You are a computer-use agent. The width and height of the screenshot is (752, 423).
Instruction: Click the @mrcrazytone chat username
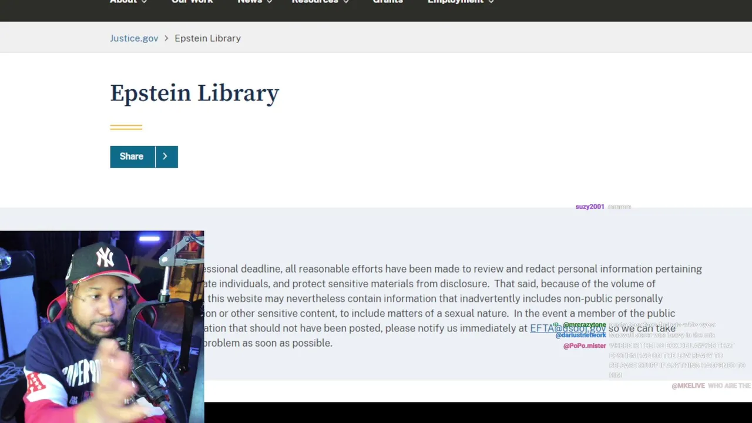[584, 325]
